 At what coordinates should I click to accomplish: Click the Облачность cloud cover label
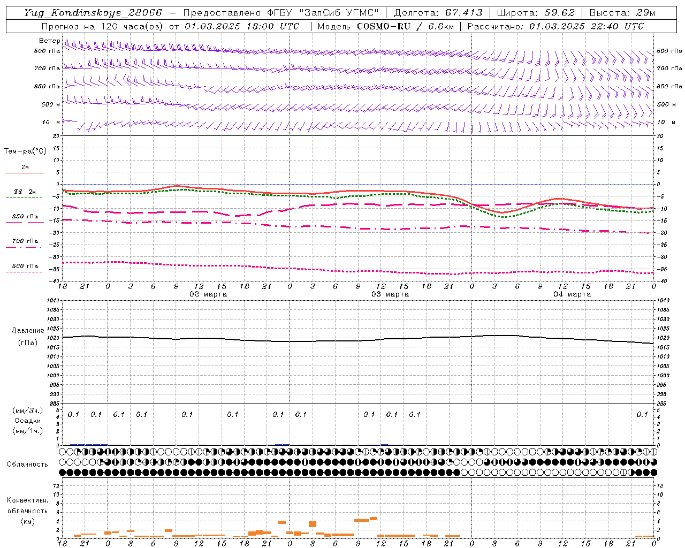tap(27, 465)
